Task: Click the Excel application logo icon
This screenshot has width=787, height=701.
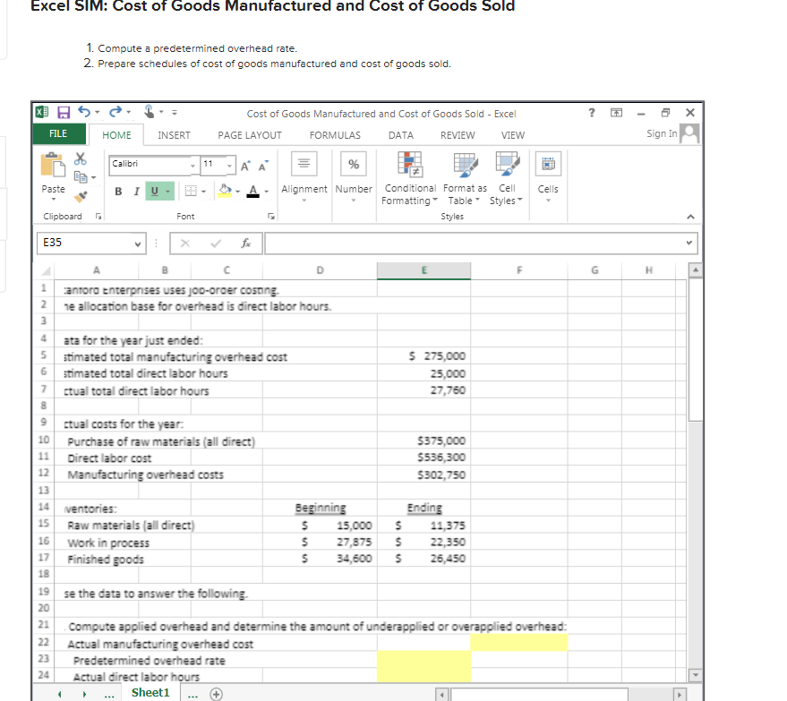Action: point(42,113)
